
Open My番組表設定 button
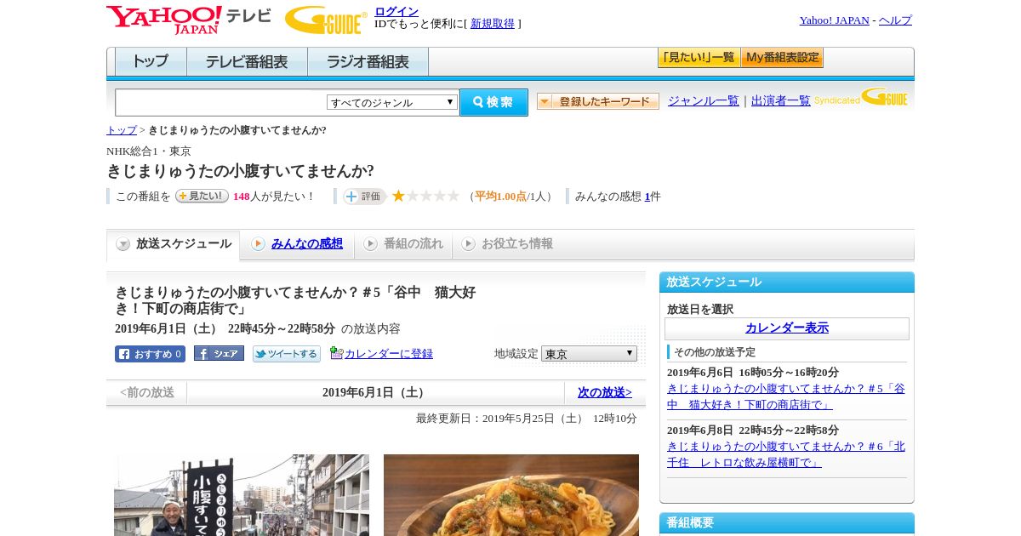(x=782, y=58)
